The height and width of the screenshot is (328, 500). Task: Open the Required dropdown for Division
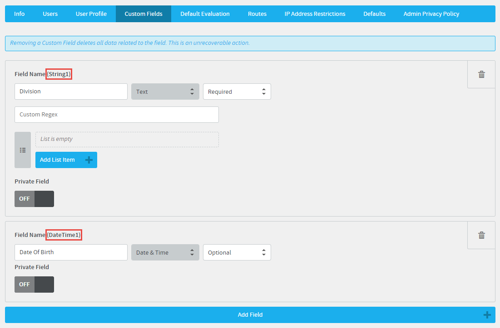pyautogui.click(x=237, y=92)
